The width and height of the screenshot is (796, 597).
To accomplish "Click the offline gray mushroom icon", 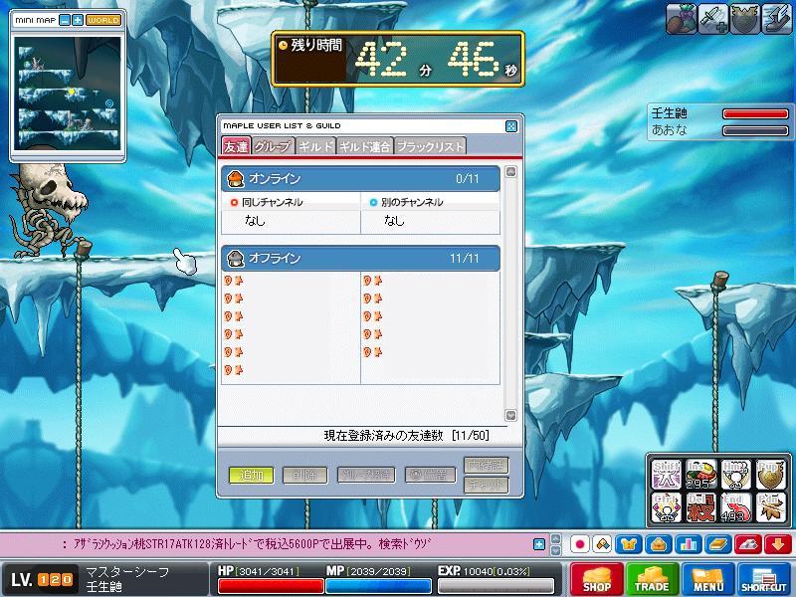I will 235,258.
